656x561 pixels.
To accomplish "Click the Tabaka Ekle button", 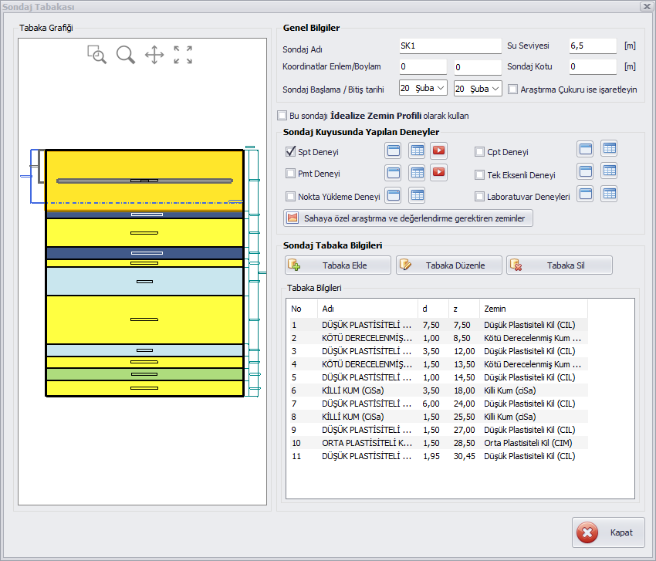I will [337, 265].
